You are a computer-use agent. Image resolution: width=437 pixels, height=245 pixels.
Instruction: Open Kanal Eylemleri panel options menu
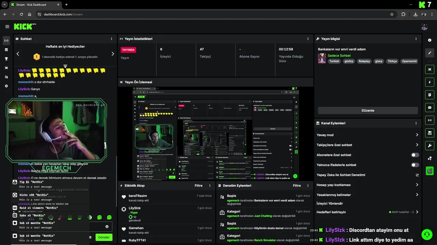point(416,123)
